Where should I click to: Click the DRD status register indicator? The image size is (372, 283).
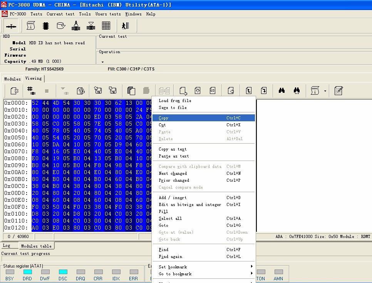click(x=27, y=272)
